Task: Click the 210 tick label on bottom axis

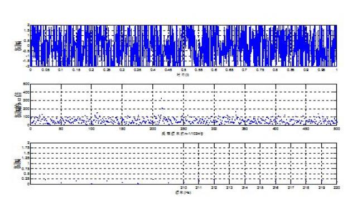Action: 184,188
